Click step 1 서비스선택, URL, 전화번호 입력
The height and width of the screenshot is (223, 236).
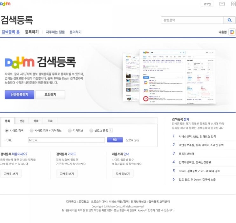click(x=197, y=136)
